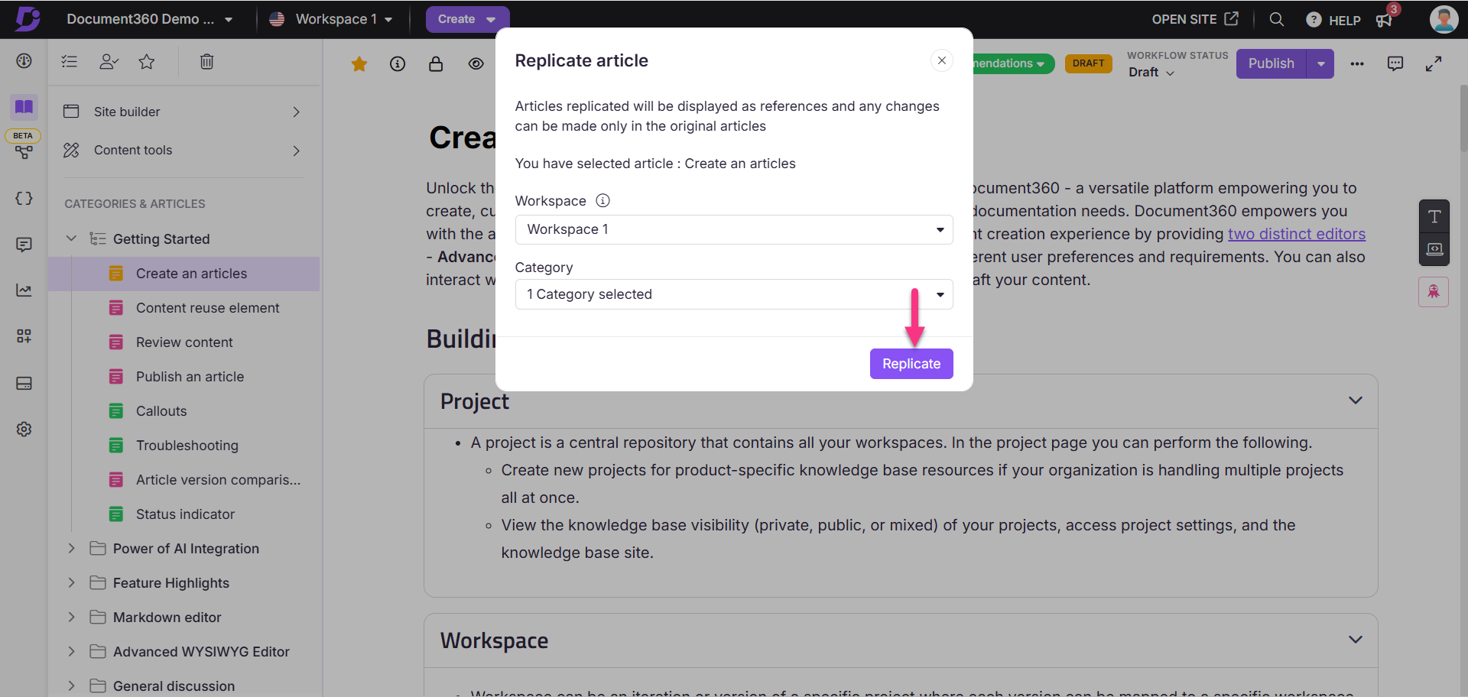Unstar the article with orange star
The image size is (1468, 697).
359,64
